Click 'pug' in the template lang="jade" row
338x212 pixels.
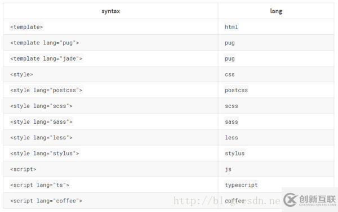pyautogui.click(x=230, y=58)
